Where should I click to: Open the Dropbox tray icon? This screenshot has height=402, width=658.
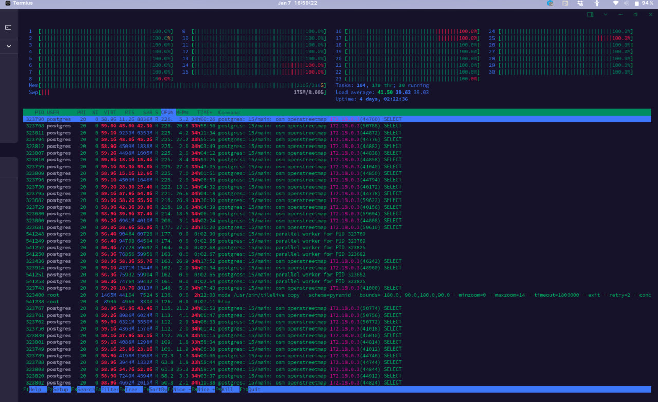coord(580,3)
